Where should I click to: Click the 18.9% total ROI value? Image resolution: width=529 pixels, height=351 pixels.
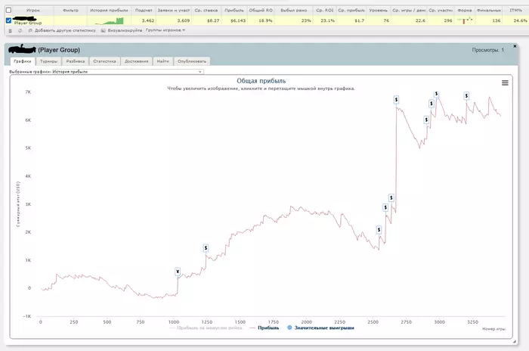pyautogui.click(x=265, y=20)
